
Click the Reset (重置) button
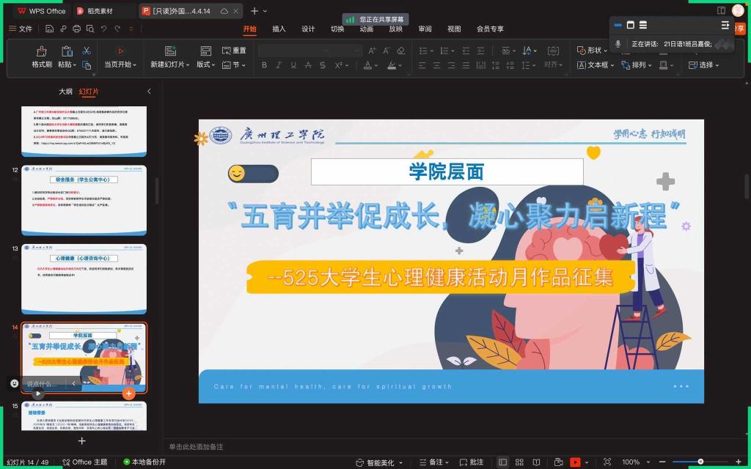tap(233, 51)
